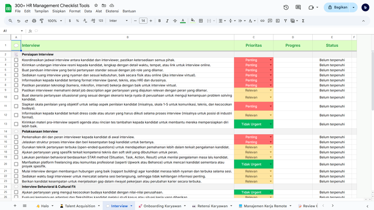Activate the paint format tool
The image size is (374, 210).
pyautogui.click(x=42, y=21)
